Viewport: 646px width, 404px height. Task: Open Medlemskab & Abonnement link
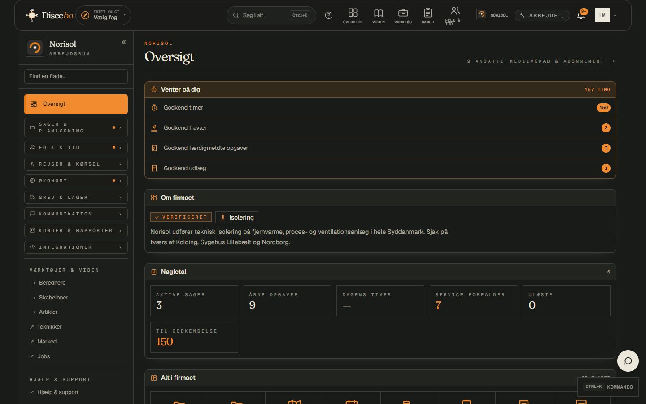click(563, 61)
